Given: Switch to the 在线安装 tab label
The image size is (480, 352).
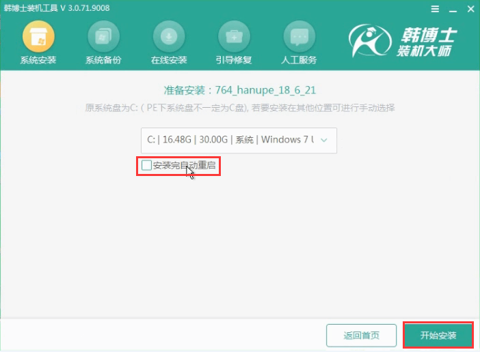Looking at the screenshot, I should coord(168,60).
